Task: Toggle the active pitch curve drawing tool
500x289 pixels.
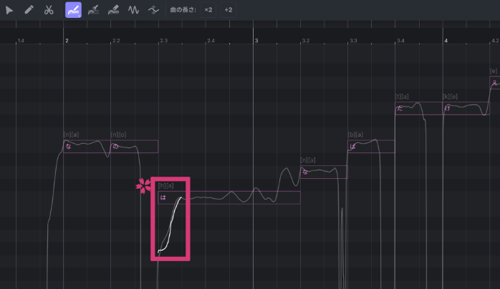Action: [x=73, y=10]
